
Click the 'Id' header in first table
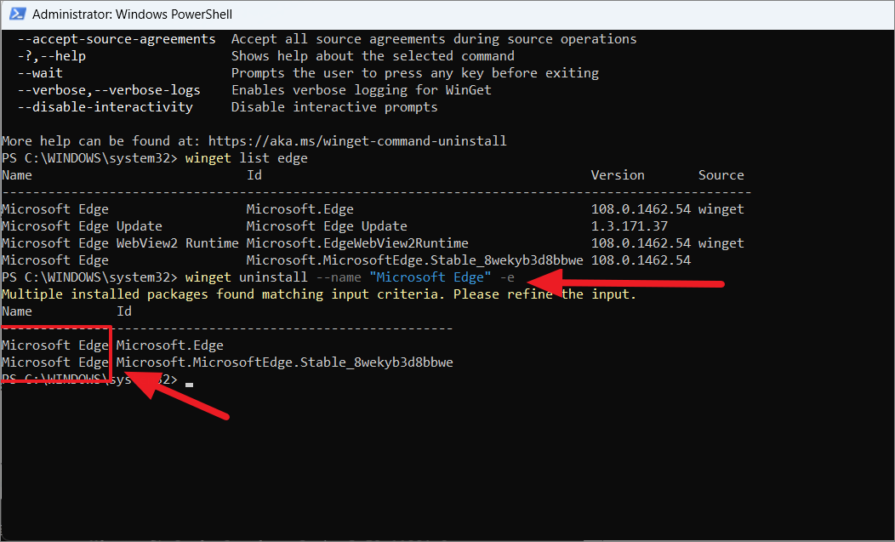(x=254, y=175)
